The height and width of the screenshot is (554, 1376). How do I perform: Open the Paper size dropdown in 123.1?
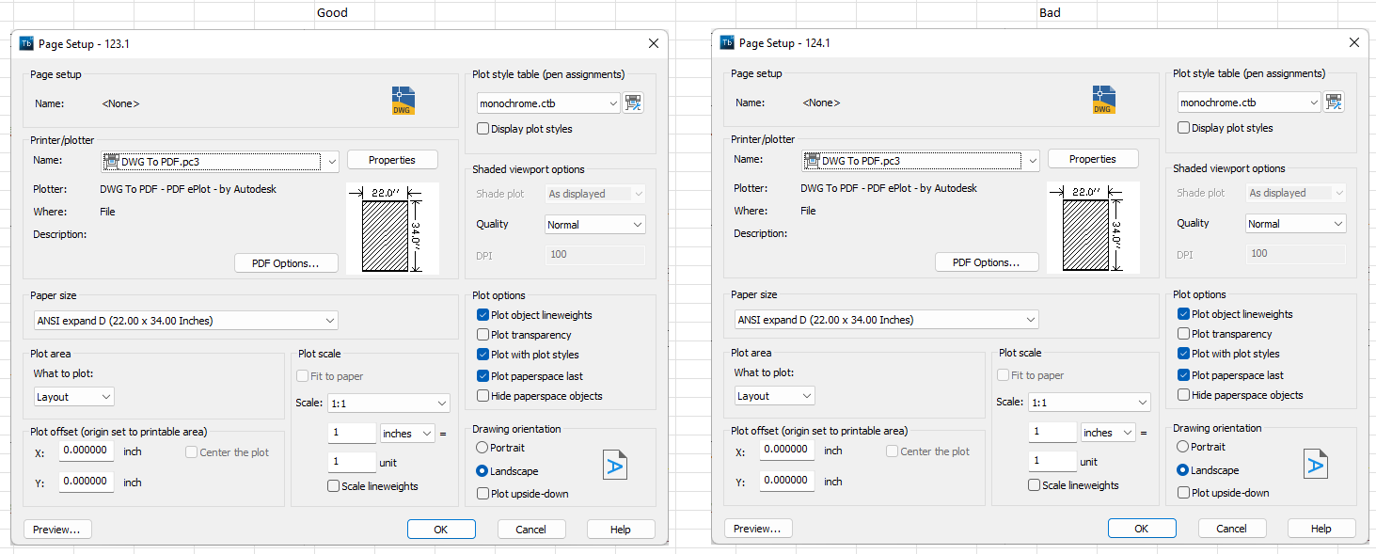tap(330, 320)
